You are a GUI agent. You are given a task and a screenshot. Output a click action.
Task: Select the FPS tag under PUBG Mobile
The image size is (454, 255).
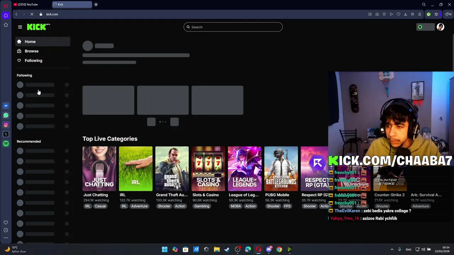point(287,206)
